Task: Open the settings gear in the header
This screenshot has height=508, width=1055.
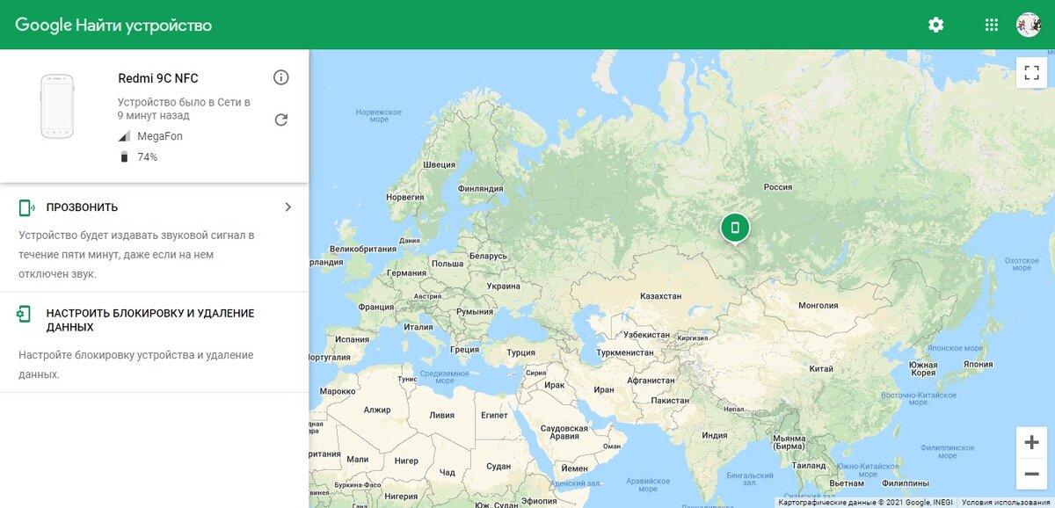Action: click(935, 25)
